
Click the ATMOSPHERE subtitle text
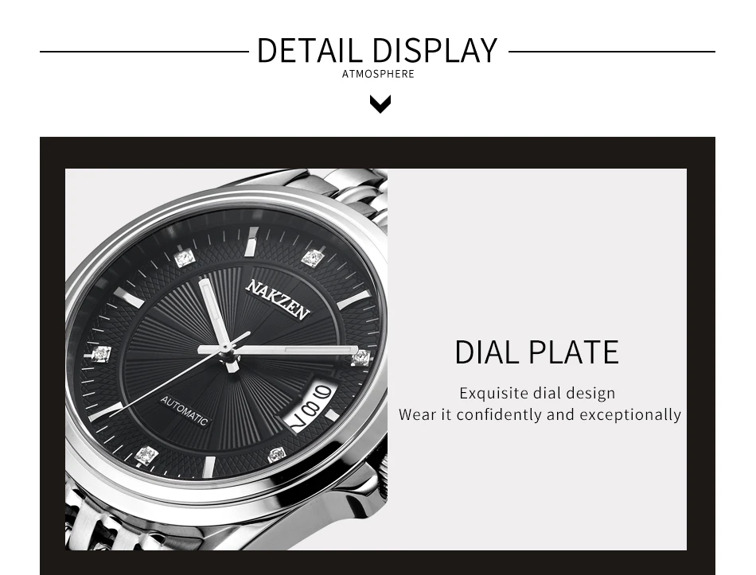click(378, 74)
